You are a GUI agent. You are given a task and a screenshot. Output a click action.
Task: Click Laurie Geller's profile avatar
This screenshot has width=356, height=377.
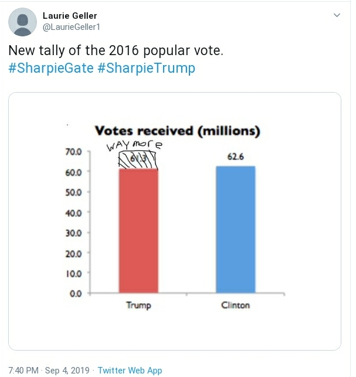tap(23, 23)
